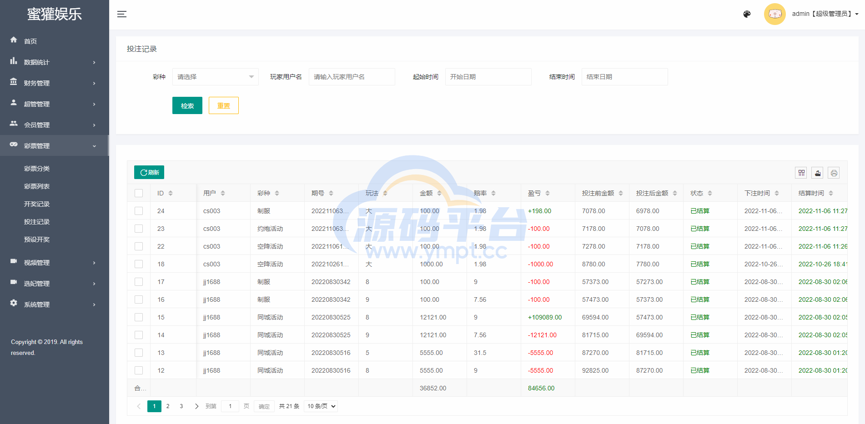Screen dimensions: 865x424
Task: Open 彩票分类 submenu item
Action: pos(37,169)
